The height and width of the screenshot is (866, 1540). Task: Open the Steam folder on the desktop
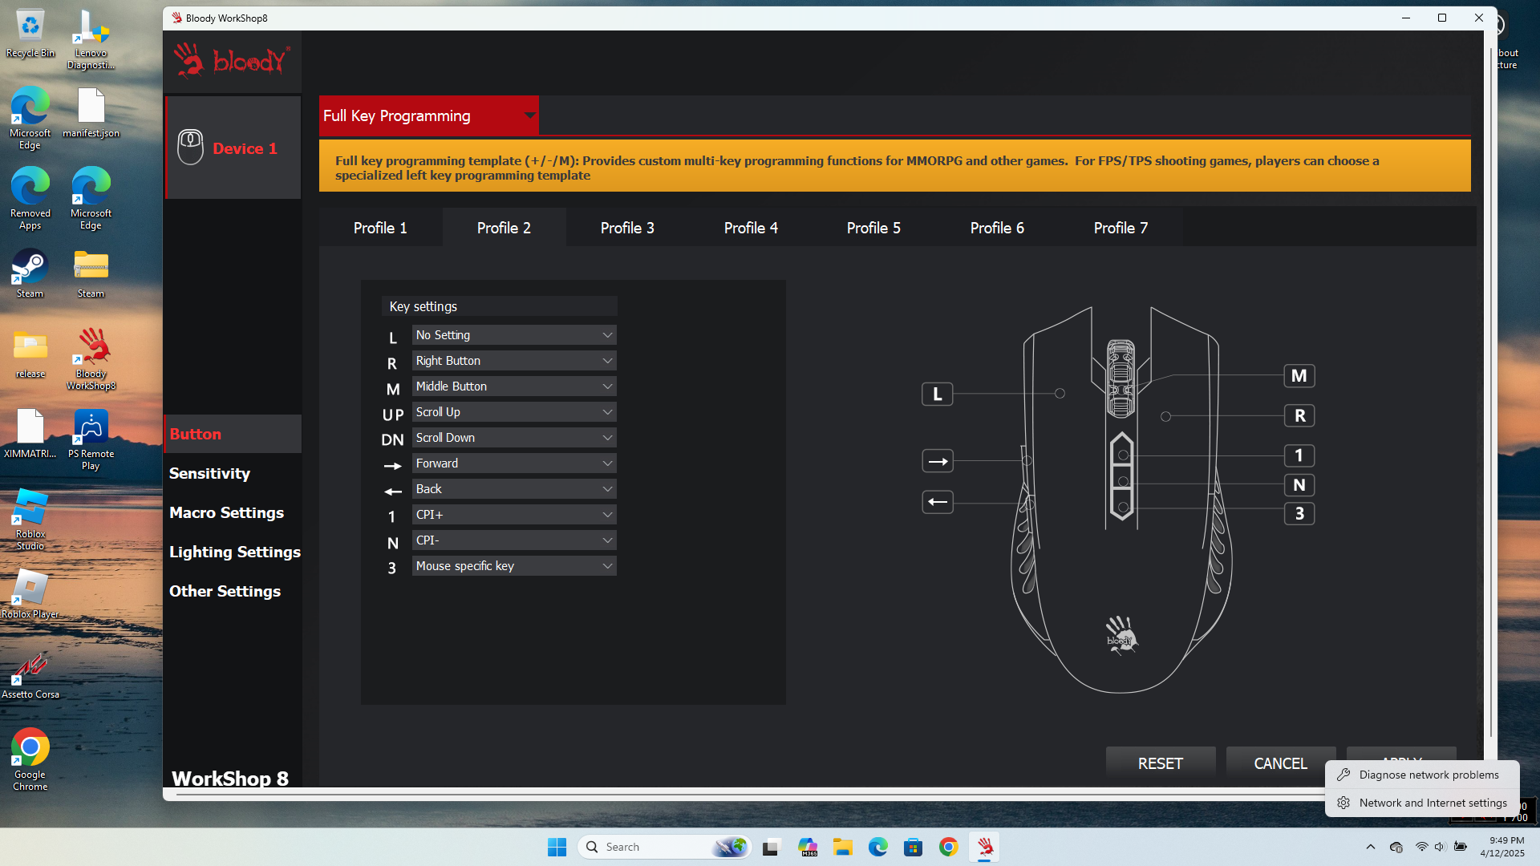(x=91, y=273)
